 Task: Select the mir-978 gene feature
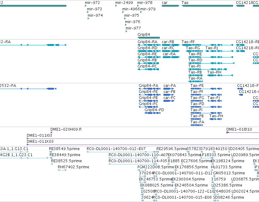click(138, 6)
